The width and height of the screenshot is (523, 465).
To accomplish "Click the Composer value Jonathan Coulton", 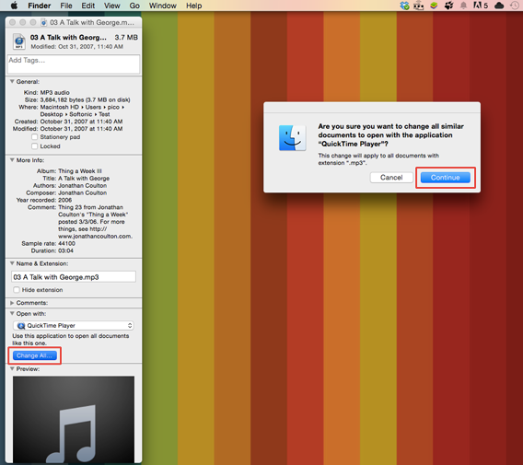I will [82, 192].
